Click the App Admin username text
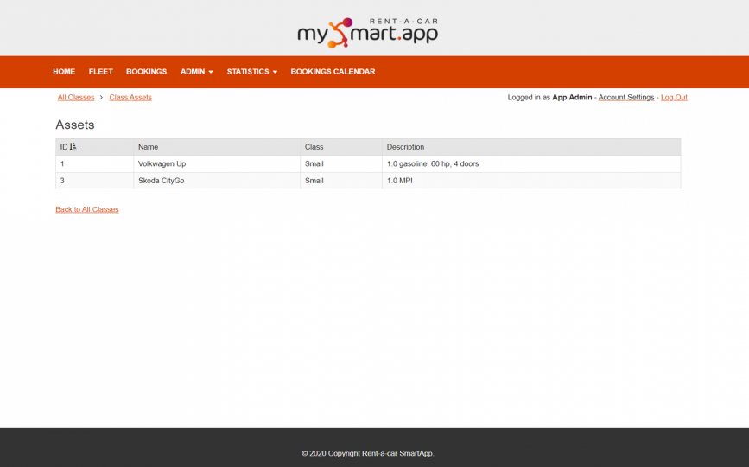This screenshot has height=467, width=749. point(572,97)
